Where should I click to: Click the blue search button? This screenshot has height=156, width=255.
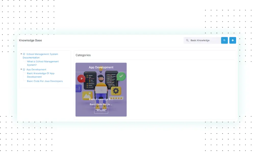pyautogui.click(x=224, y=40)
